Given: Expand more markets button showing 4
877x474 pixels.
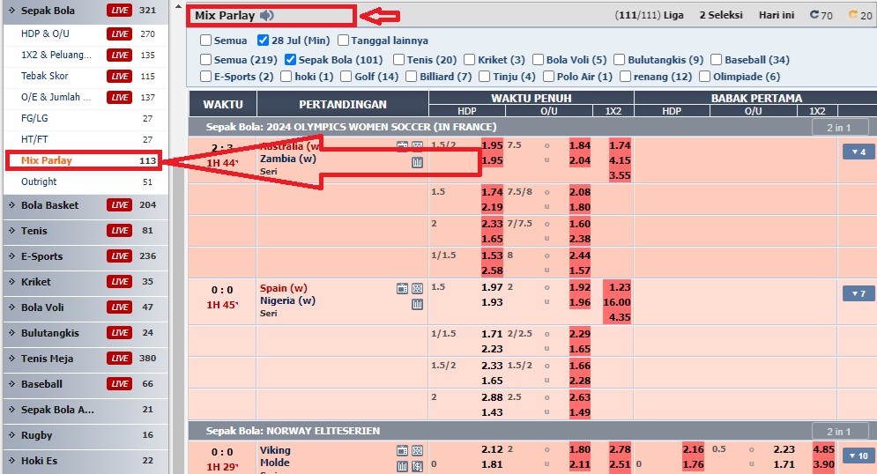Looking at the screenshot, I should tap(858, 152).
